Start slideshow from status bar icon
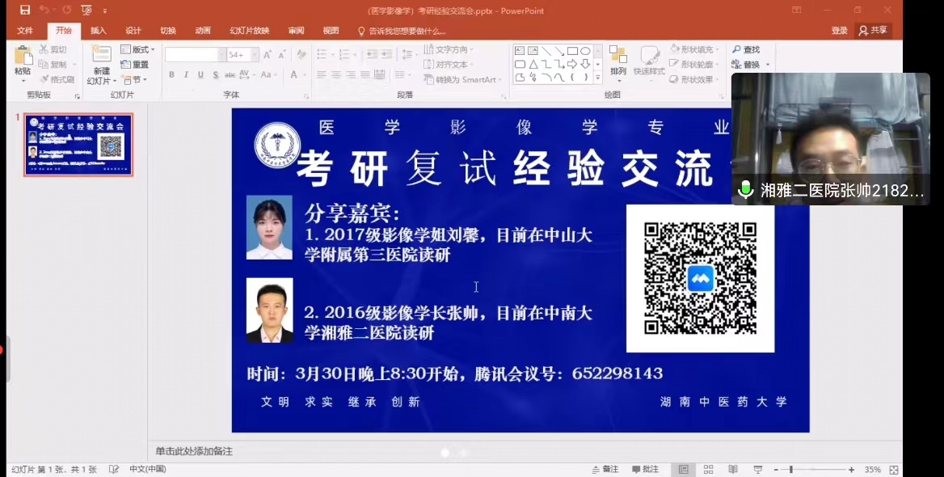Image resolution: width=944 pixels, height=477 pixels. click(757, 470)
